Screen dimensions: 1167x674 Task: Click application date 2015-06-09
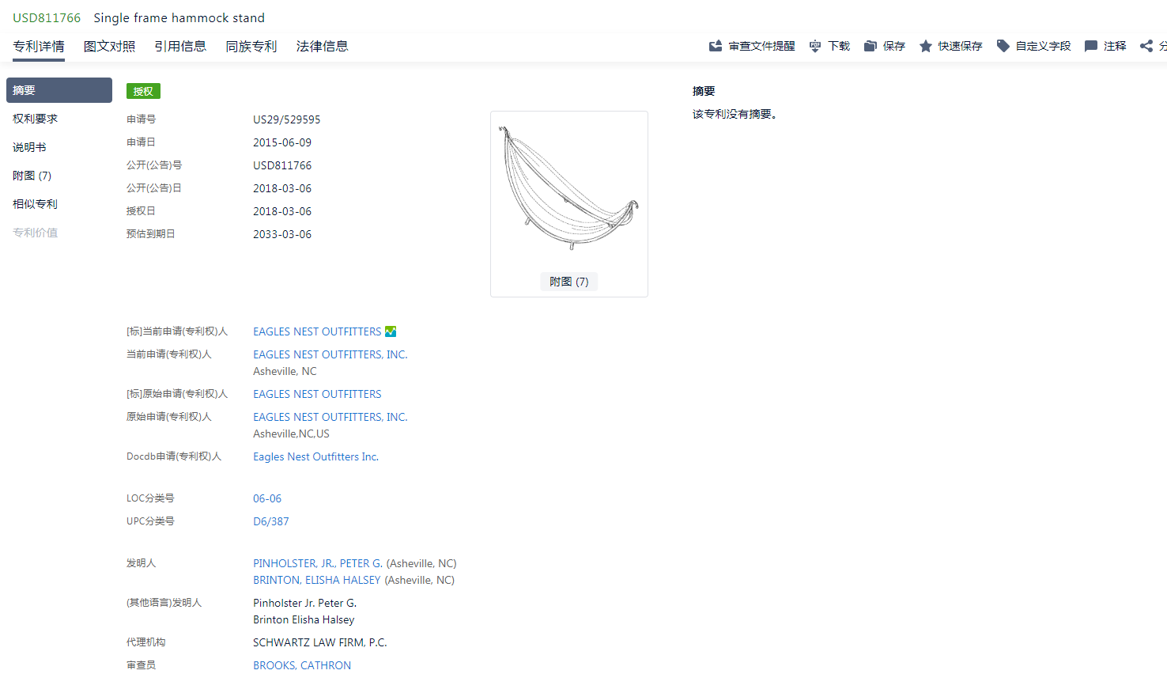tap(282, 142)
